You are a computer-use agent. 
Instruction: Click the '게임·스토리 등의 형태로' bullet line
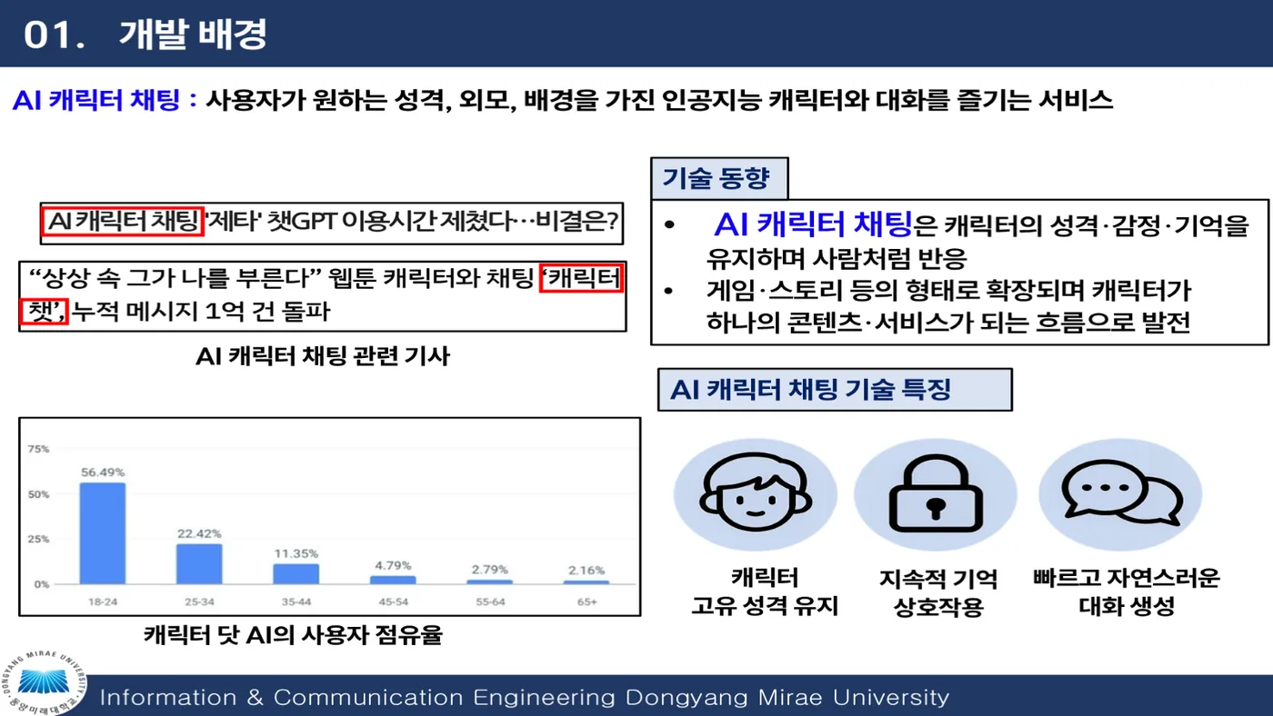[x=948, y=291]
